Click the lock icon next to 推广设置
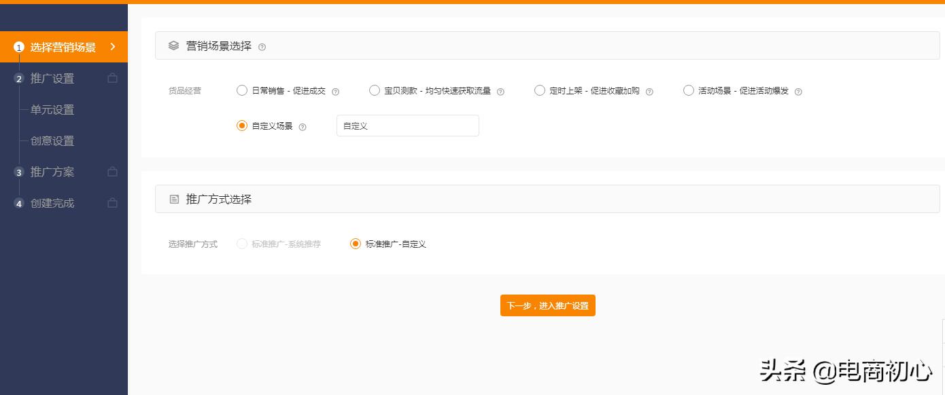Image resolution: width=945 pixels, height=395 pixels. (x=112, y=78)
